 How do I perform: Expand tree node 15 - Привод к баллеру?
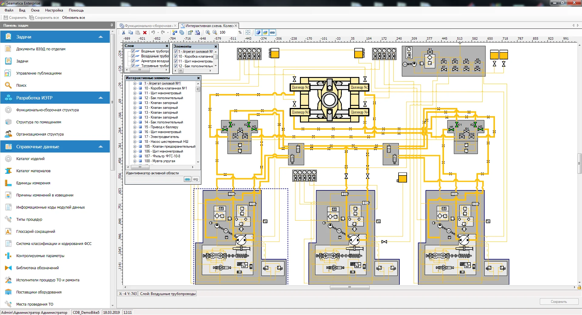coord(135,127)
